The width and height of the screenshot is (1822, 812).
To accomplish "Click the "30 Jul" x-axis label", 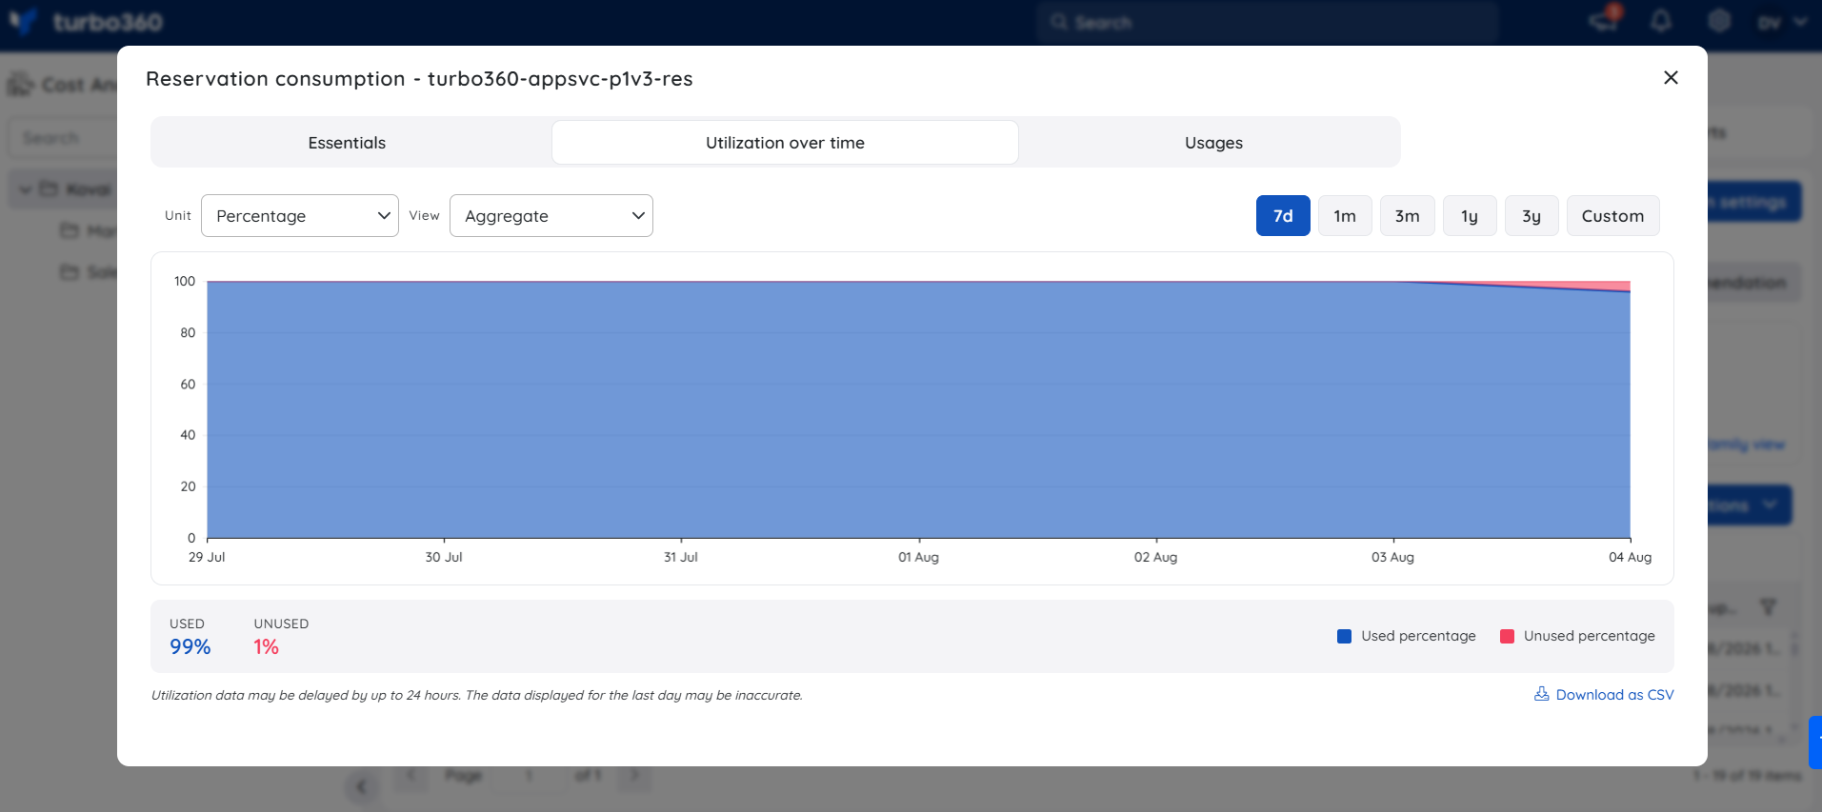I will [x=444, y=557].
